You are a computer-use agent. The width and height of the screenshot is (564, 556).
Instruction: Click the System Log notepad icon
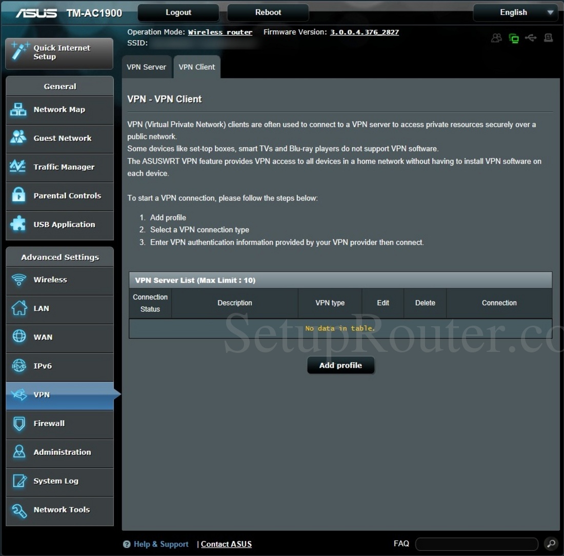[19, 481]
